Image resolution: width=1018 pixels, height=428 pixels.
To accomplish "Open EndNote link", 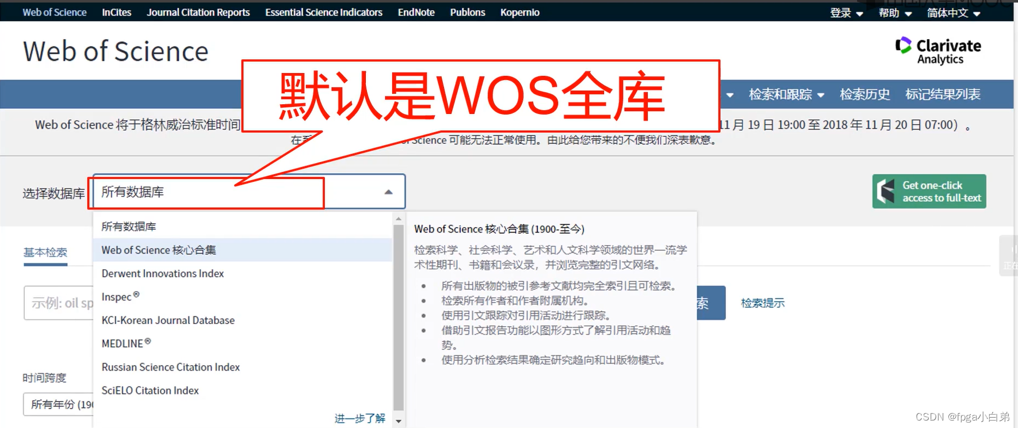I will [416, 12].
